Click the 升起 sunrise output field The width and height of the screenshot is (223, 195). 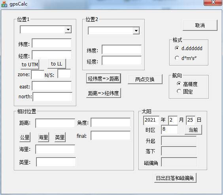[179, 141]
